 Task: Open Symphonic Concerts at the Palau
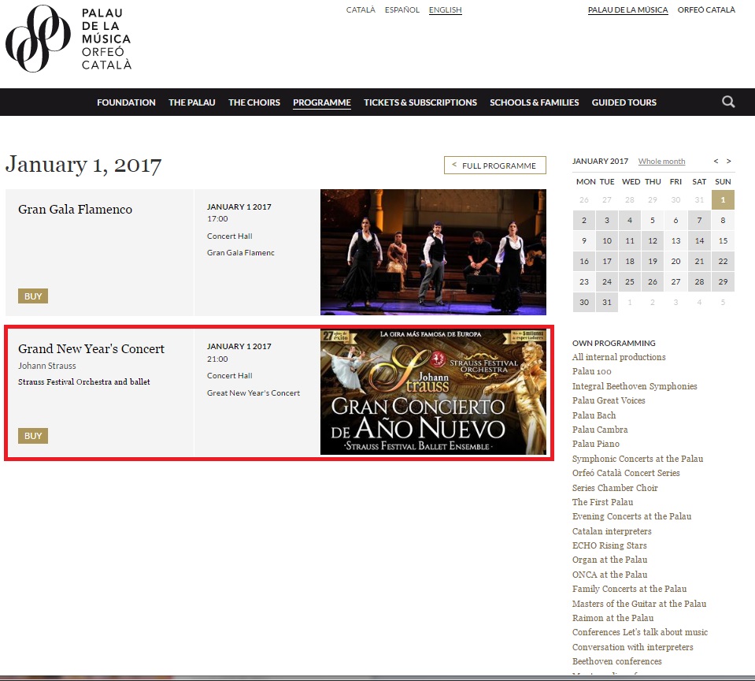tap(638, 459)
